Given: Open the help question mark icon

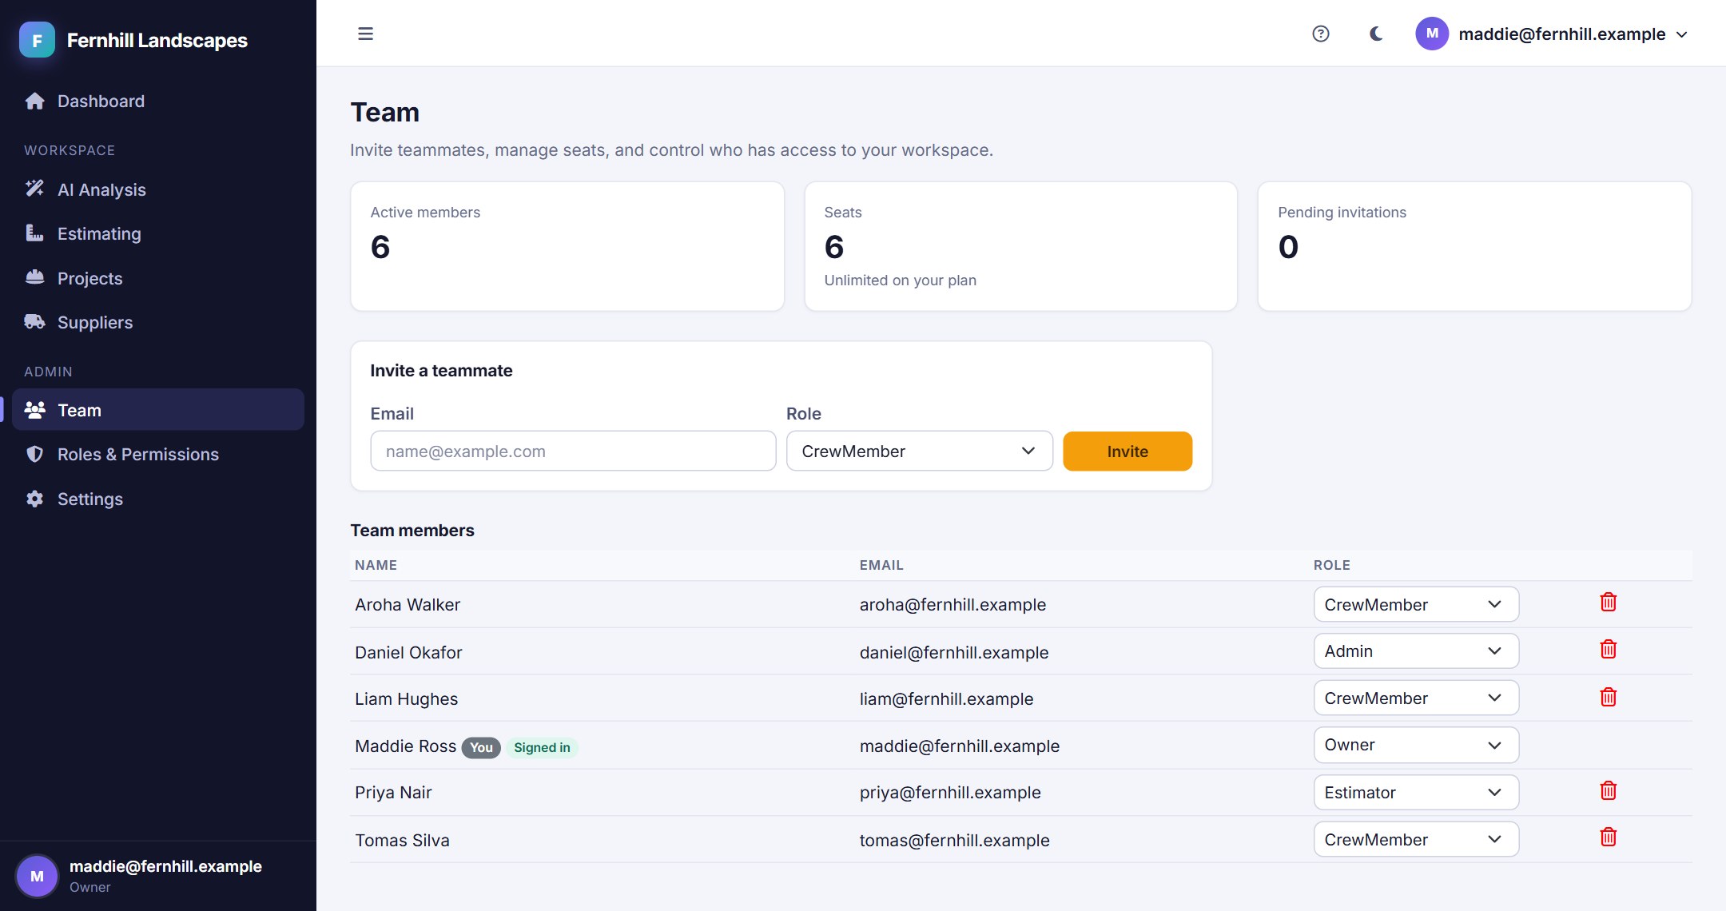Looking at the screenshot, I should click(1321, 34).
